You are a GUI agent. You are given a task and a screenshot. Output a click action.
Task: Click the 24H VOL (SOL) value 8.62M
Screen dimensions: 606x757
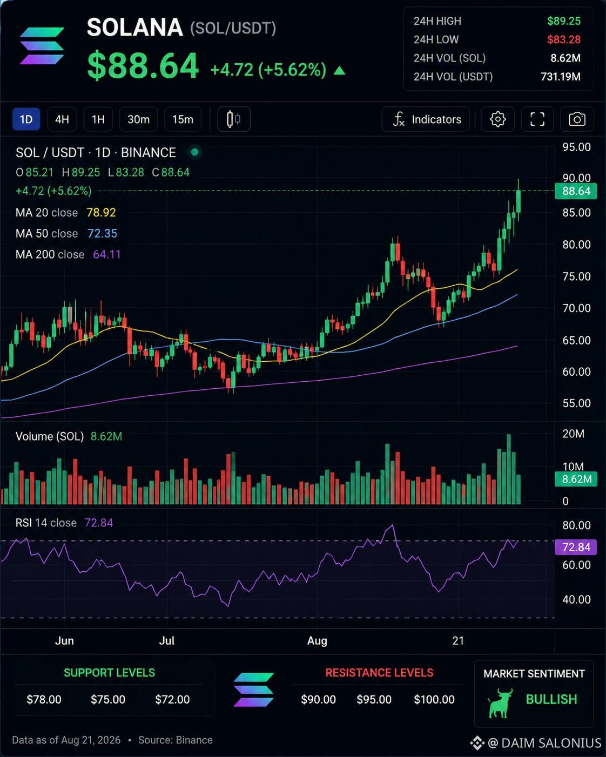(x=565, y=58)
